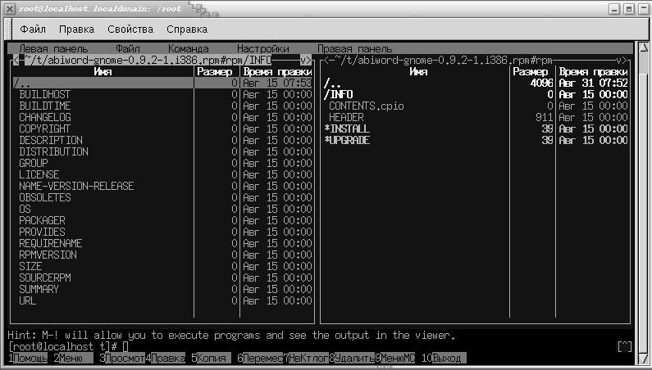Open the Настройки menu

coord(262,49)
